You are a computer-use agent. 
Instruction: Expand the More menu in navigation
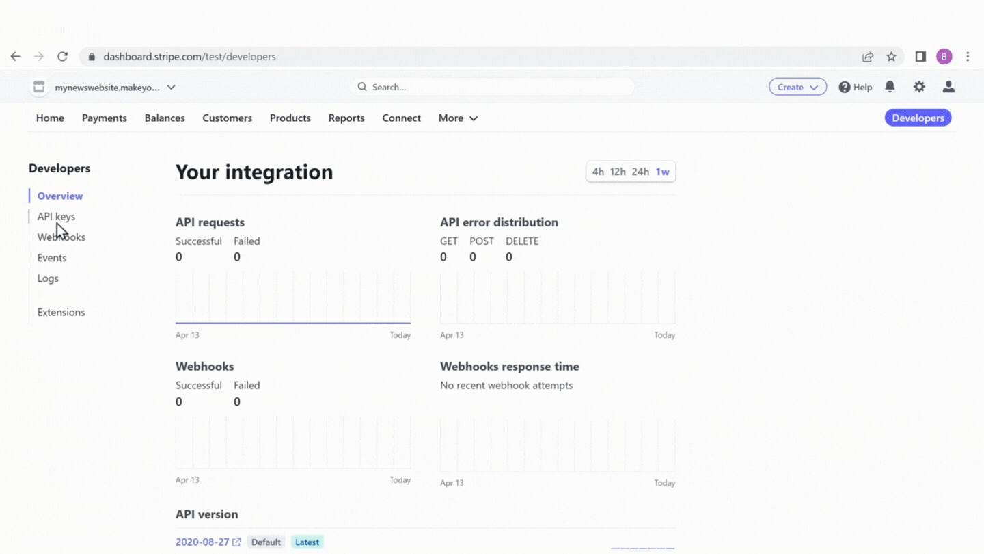tap(458, 118)
